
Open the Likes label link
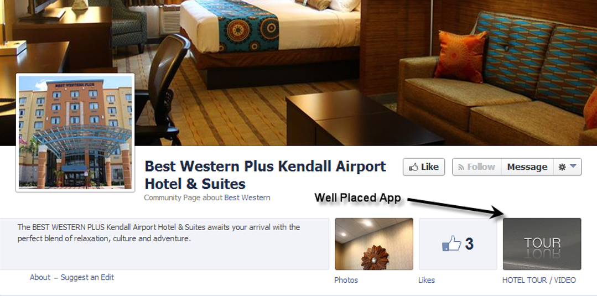427,280
